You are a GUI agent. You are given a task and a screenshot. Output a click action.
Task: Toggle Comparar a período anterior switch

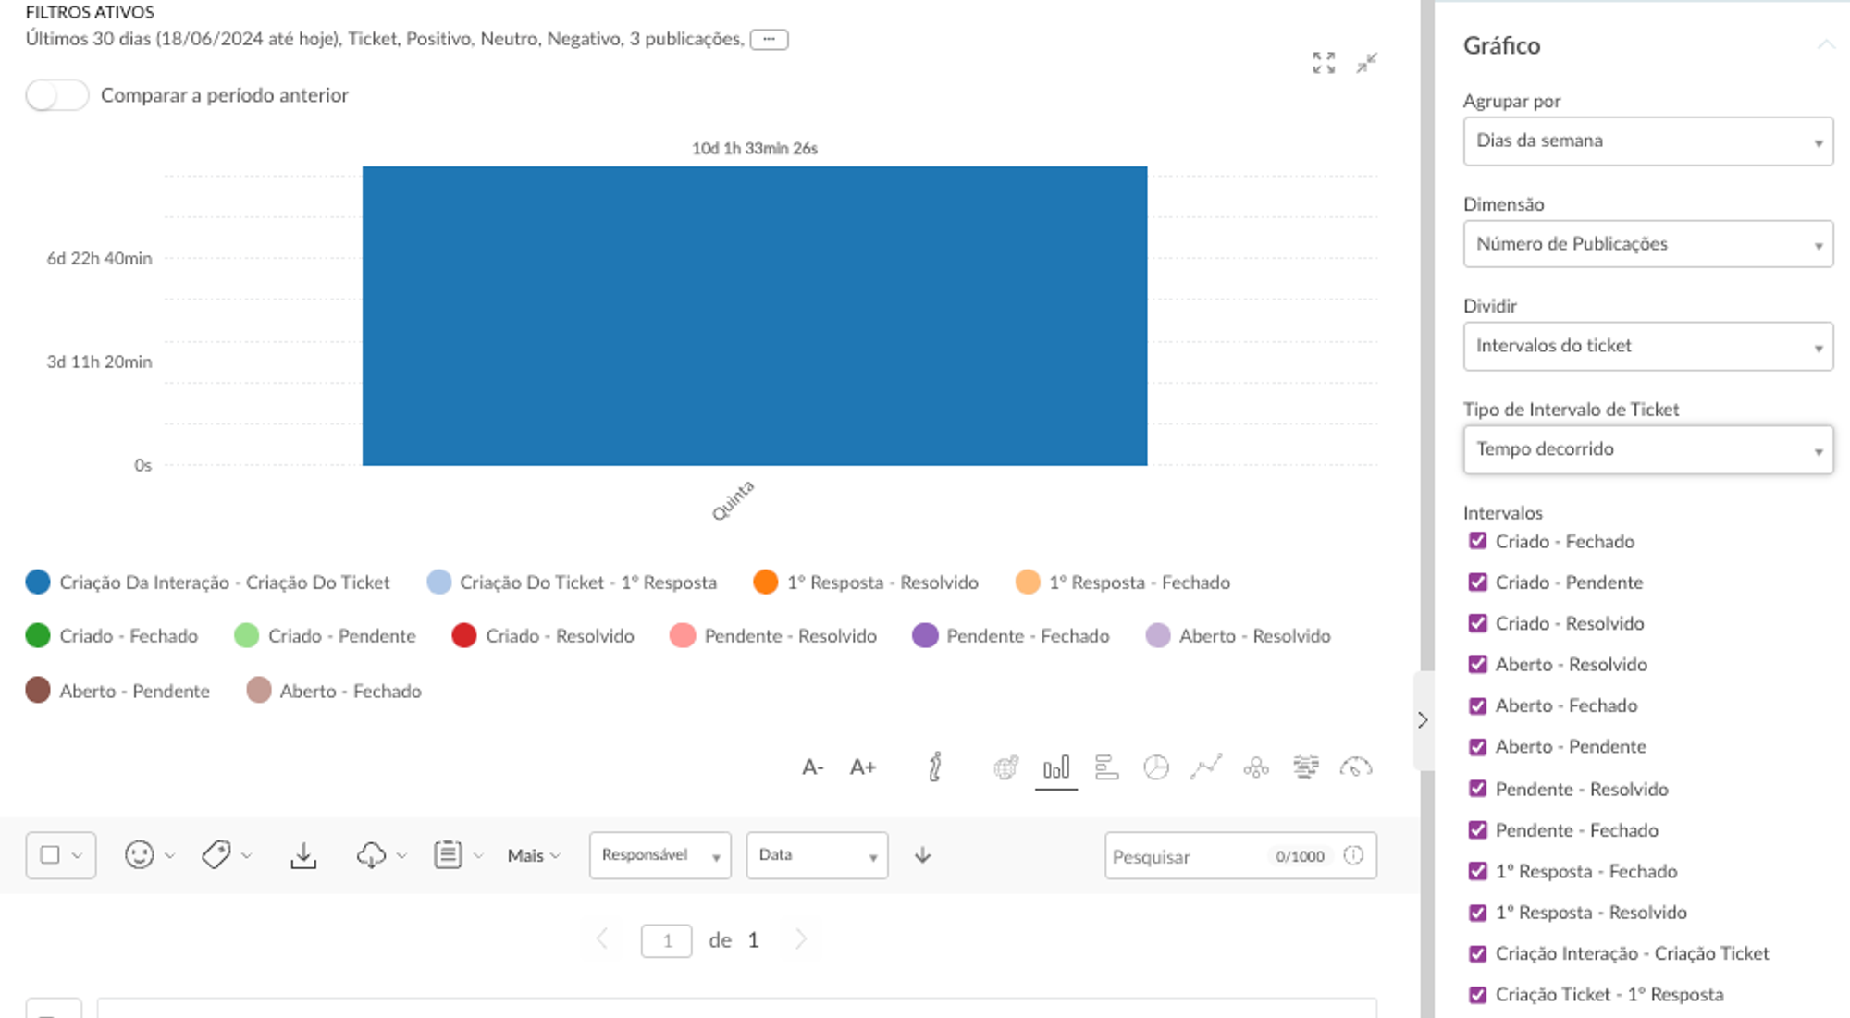(57, 95)
